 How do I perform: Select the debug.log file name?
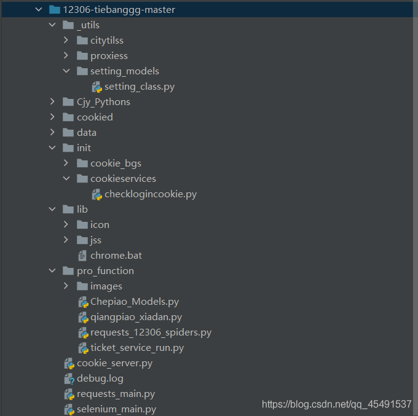tap(100, 379)
